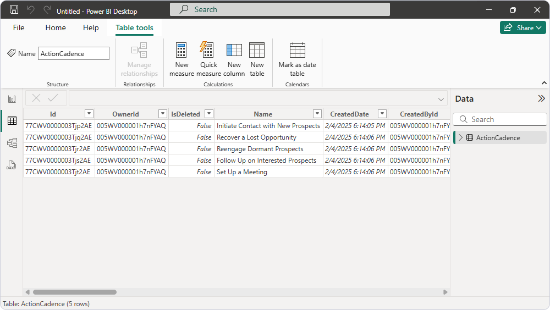Select 'Follow Up on Interested Prospects' cell

269,160
